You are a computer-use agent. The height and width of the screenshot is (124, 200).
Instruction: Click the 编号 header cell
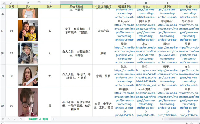coord(11,6)
